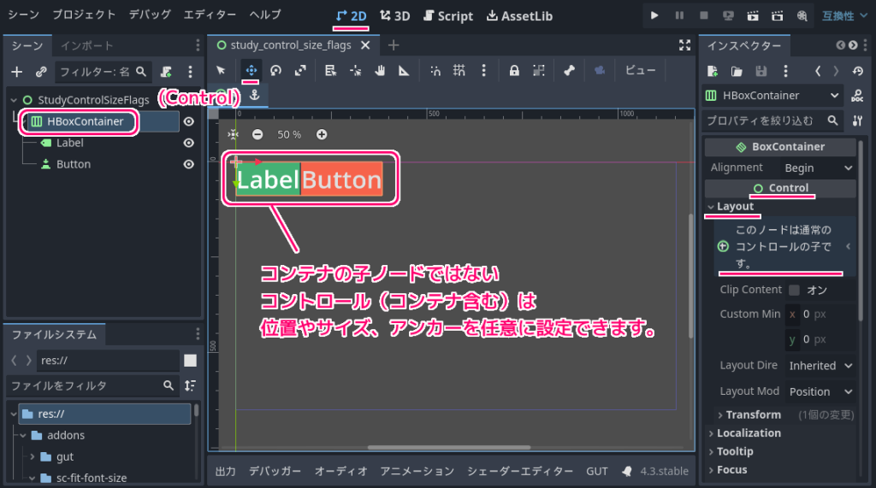Viewport: 876px width, 488px height.
Task: Toggle smart snap in the canvas toolbar
Action: [435, 70]
